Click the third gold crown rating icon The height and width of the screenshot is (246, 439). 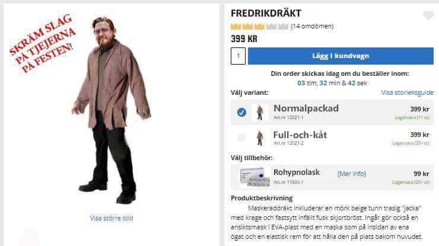[x=259, y=26]
